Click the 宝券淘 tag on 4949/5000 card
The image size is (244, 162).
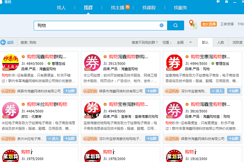(x=126, y=116)
